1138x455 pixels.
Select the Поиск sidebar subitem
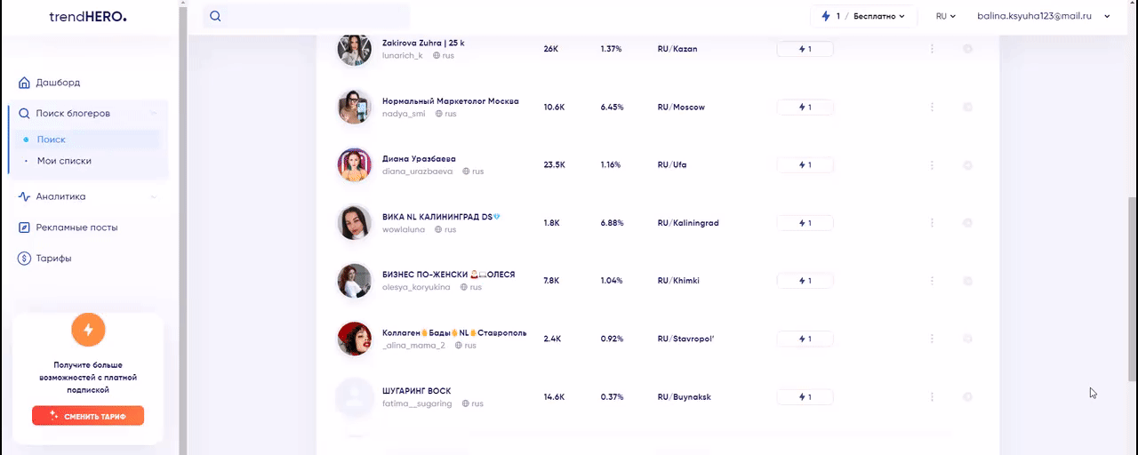tap(52, 140)
